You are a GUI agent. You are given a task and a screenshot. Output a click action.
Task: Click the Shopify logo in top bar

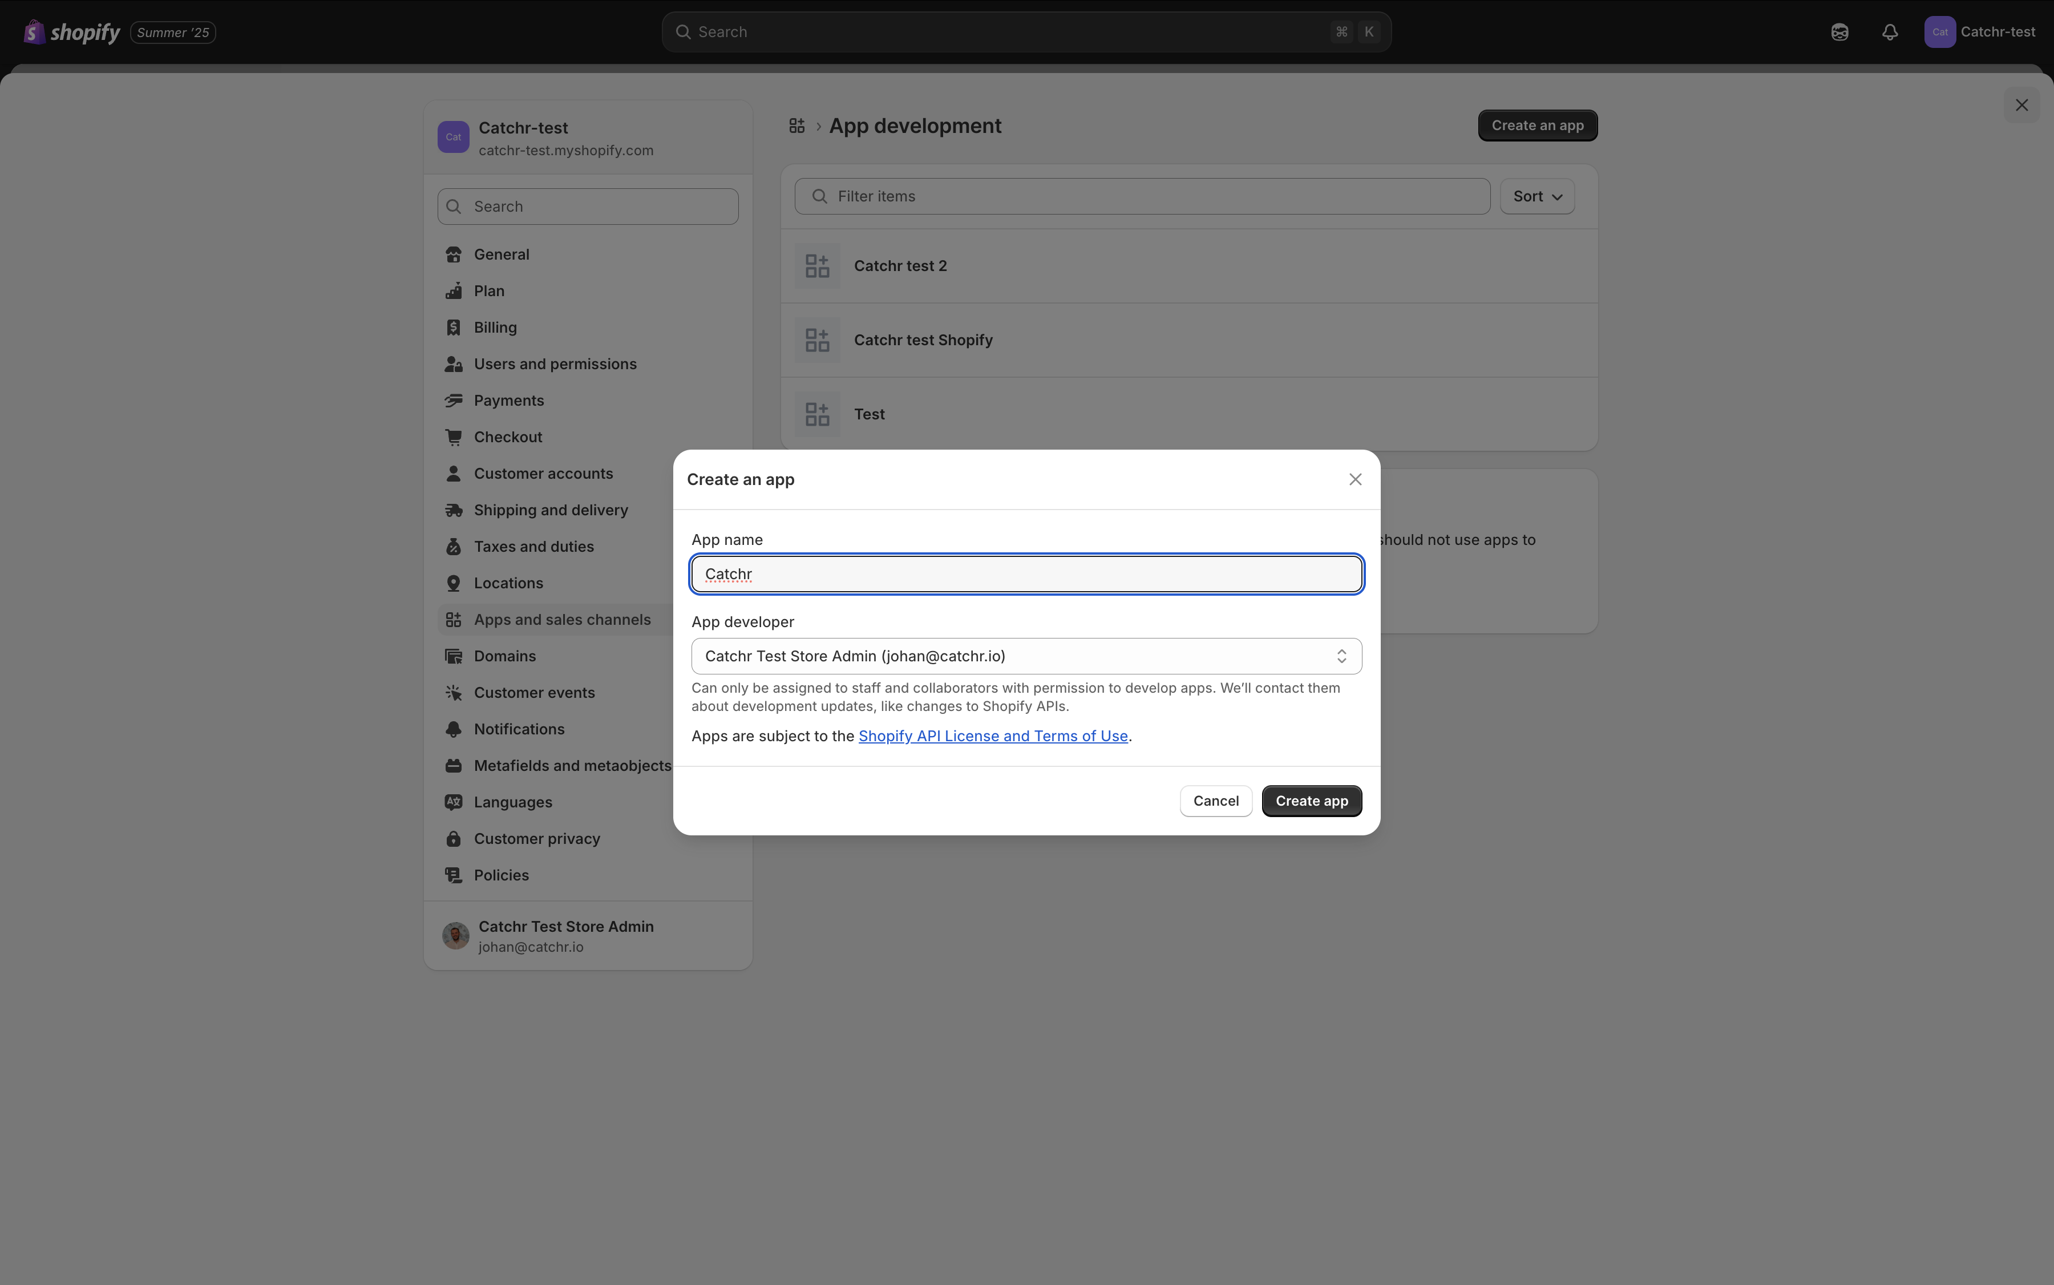(71, 33)
